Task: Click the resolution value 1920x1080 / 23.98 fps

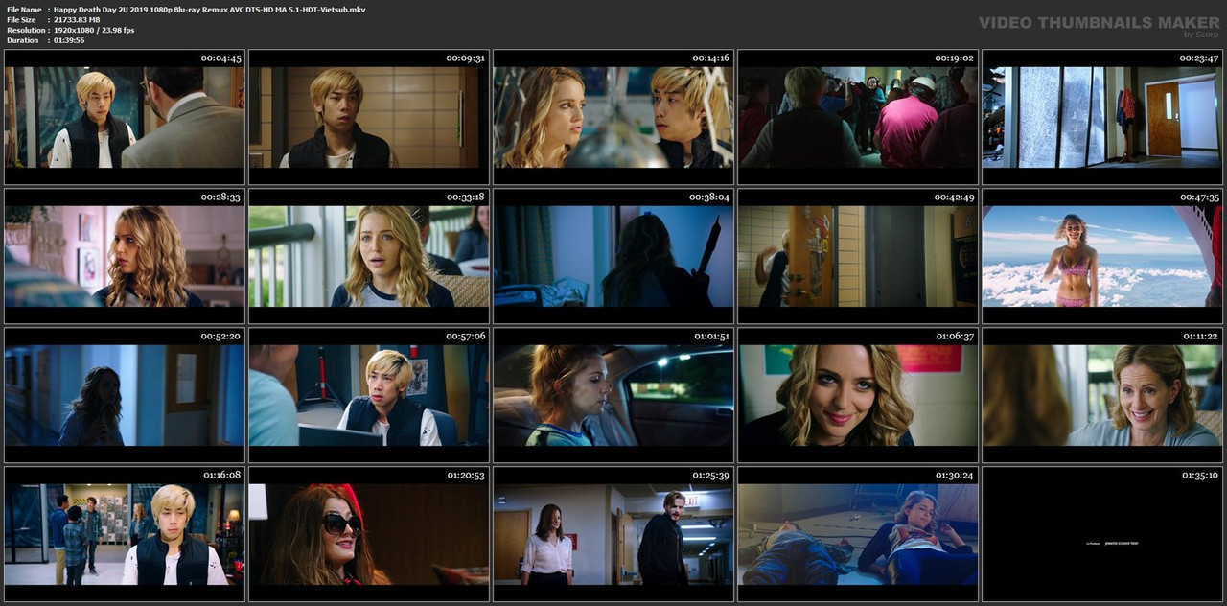Action: (94, 30)
